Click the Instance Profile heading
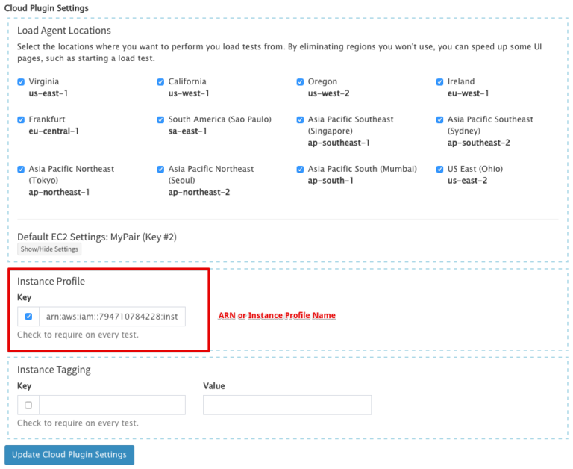 51,281
